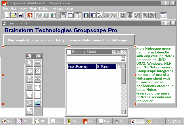Select the dotted list tool in palette
The image size is (184, 125).
38,95
